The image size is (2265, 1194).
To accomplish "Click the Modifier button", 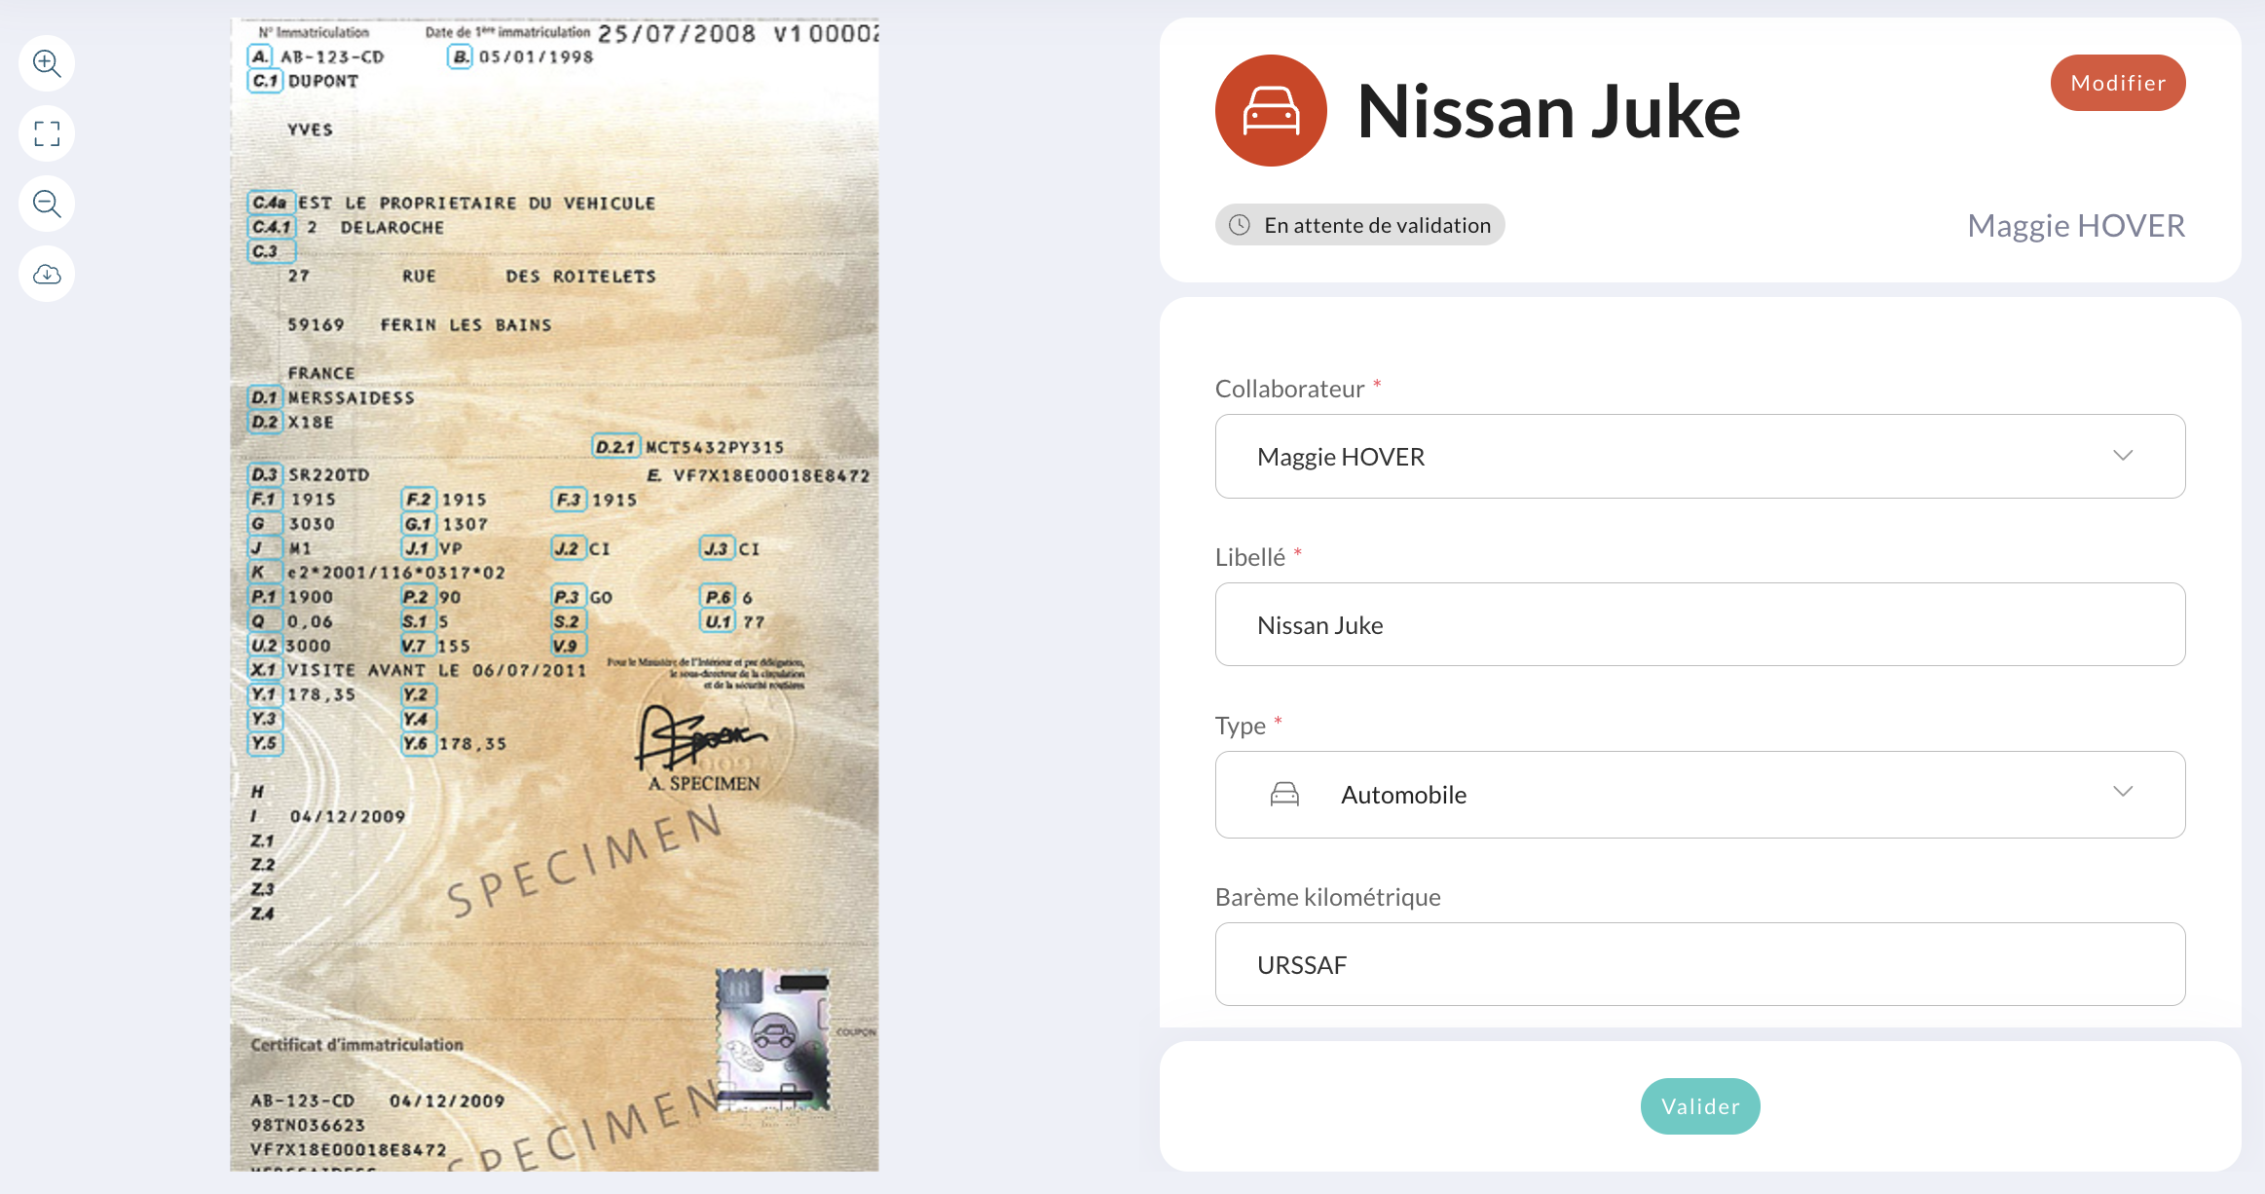I will tap(2118, 83).
